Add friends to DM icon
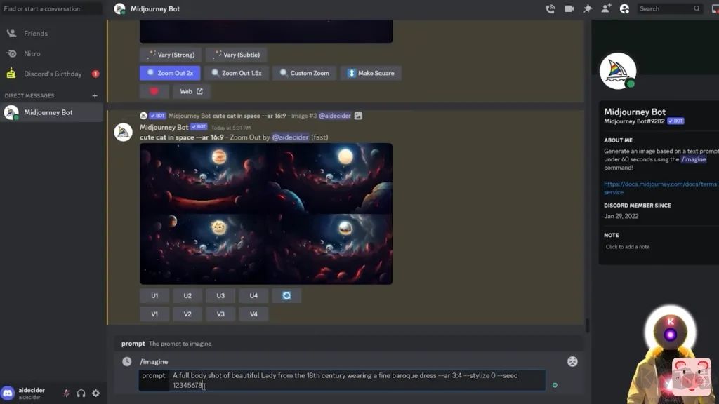719x404 pixels. point(606,9)
